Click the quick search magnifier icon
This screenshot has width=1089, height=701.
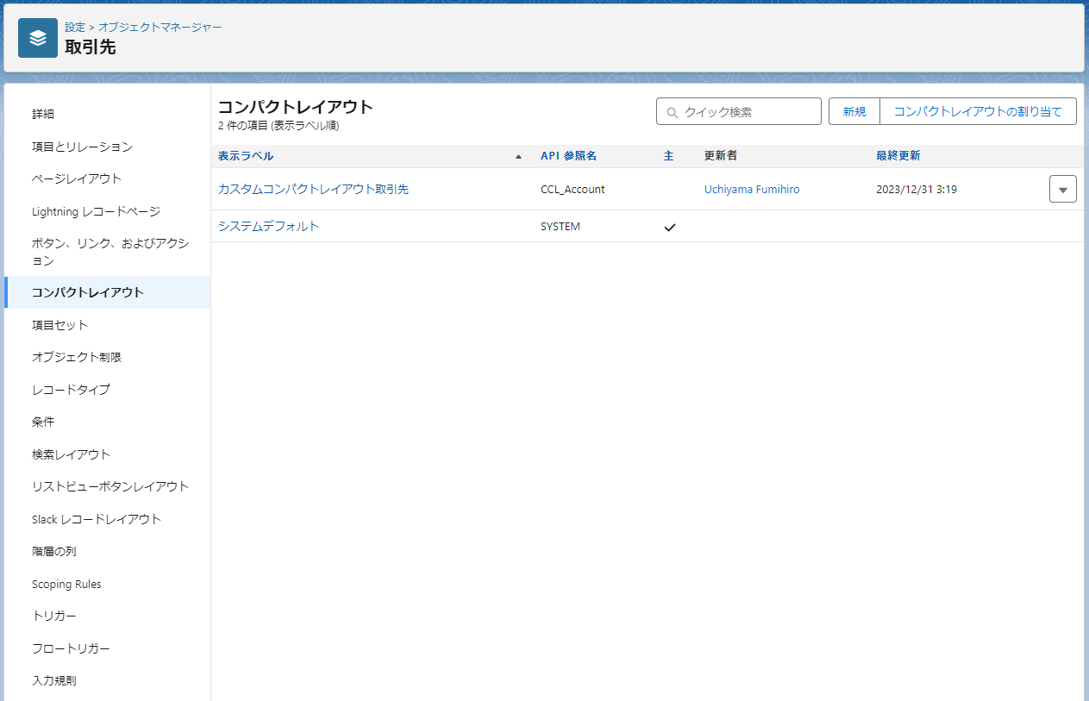(672, 112)
